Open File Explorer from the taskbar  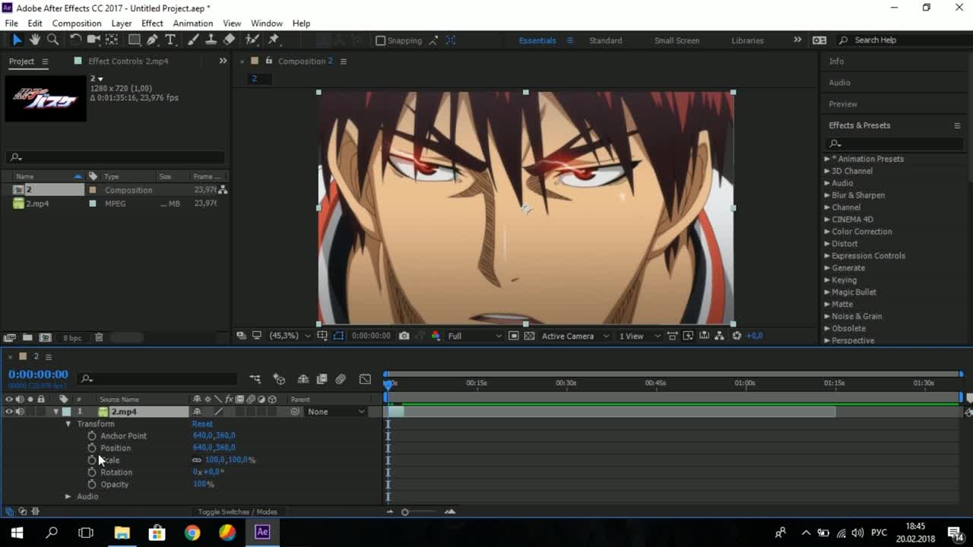click(122, 532)
